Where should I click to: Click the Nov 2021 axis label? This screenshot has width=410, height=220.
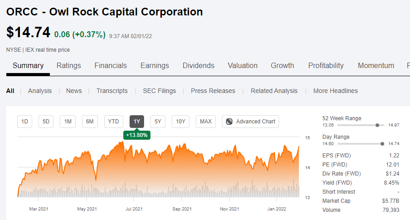pos(229,209)
